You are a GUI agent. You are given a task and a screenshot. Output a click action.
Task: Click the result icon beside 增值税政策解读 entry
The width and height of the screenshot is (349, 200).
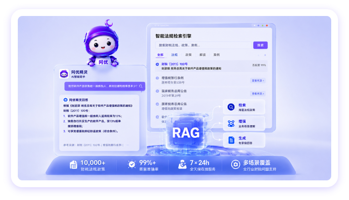pos(157,104)
